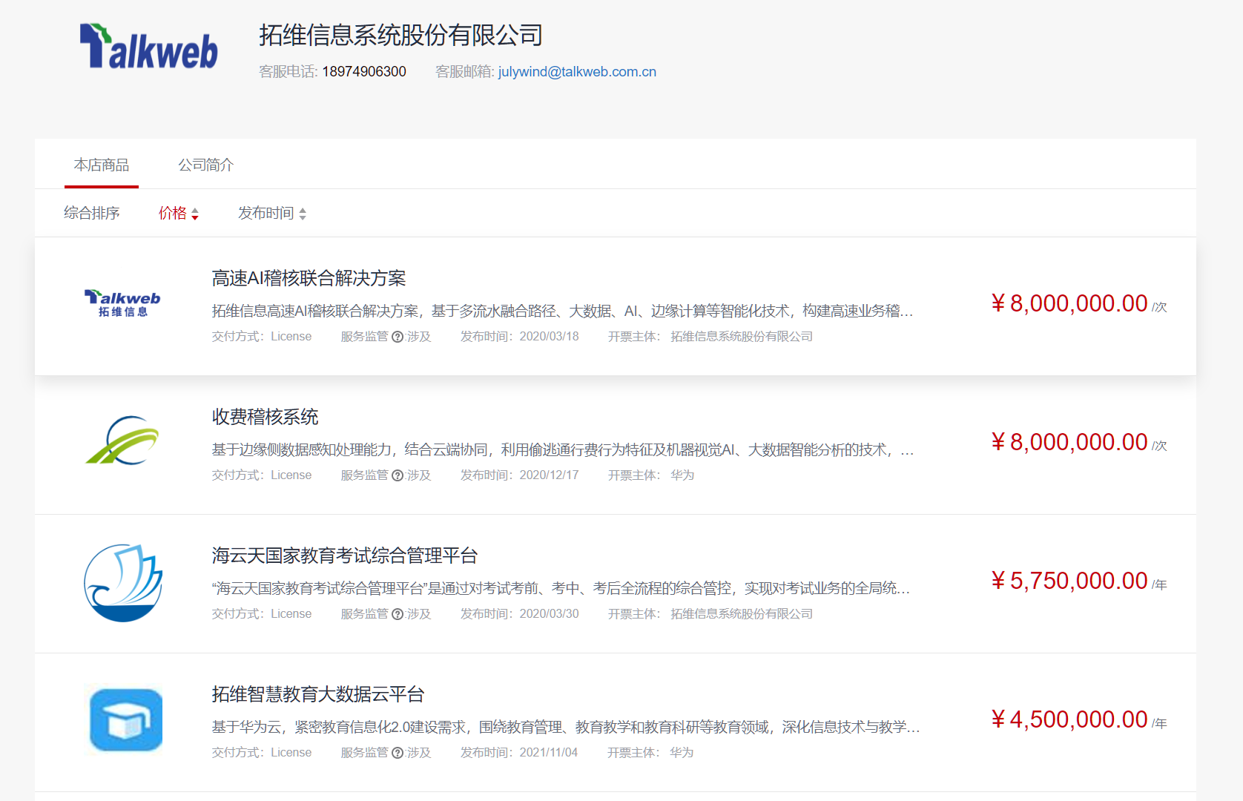Open product title 拓维智慧教育大数据云平台
Image resolution: width=1243 pixels, height=801 pixels.
(x=318, y=694)
